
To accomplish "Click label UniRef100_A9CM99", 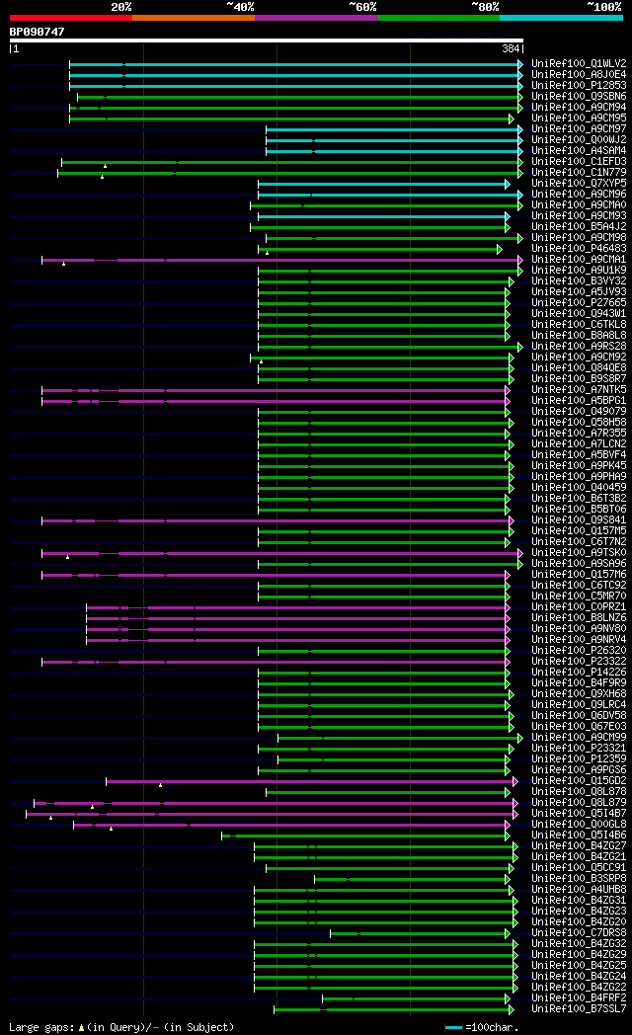I will pos(579,738).
